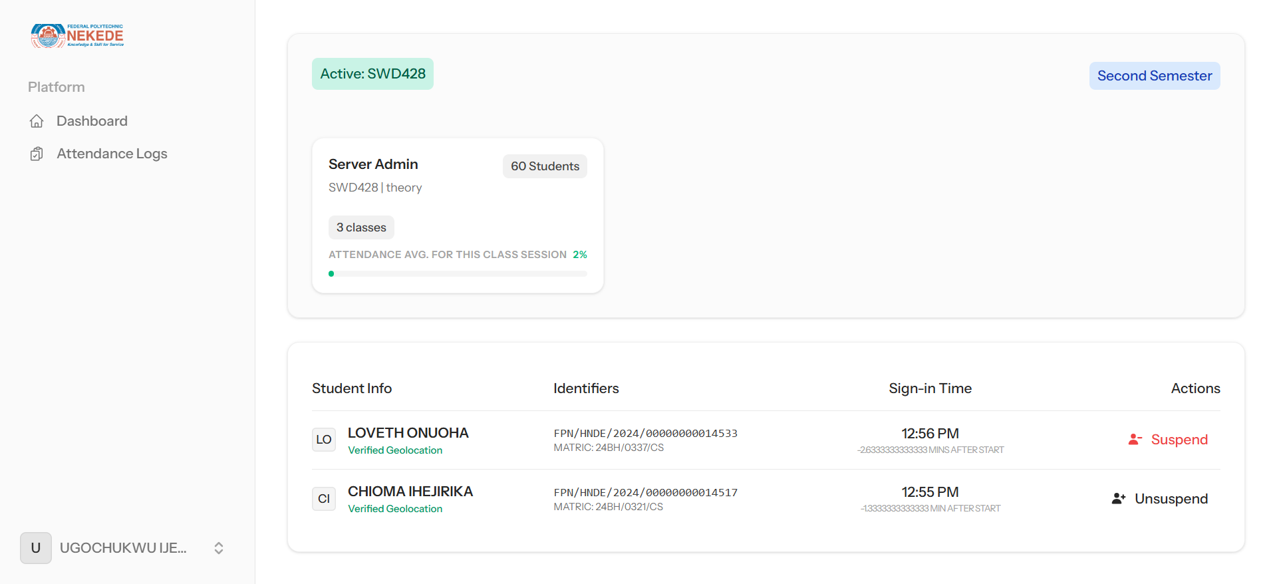Screen dimensions: 1277x584
Task: Click identifier FPN/HNDE/2024/00000000014533
Action: (x=646, y=434)
